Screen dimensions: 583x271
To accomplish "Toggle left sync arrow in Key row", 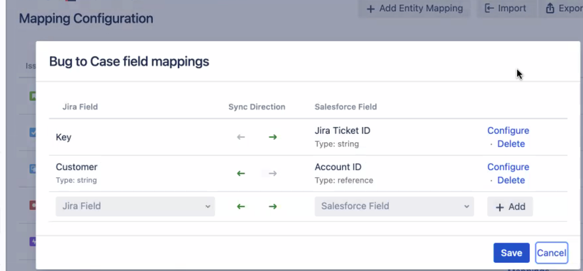I will coord(241,137).
